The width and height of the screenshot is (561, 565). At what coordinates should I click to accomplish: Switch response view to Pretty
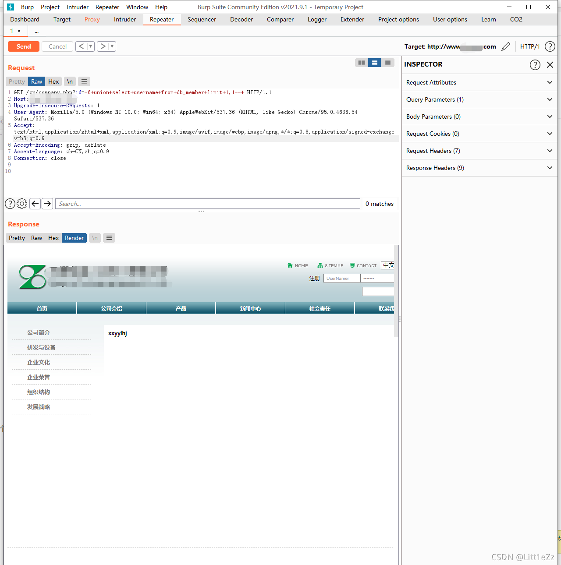17,238
